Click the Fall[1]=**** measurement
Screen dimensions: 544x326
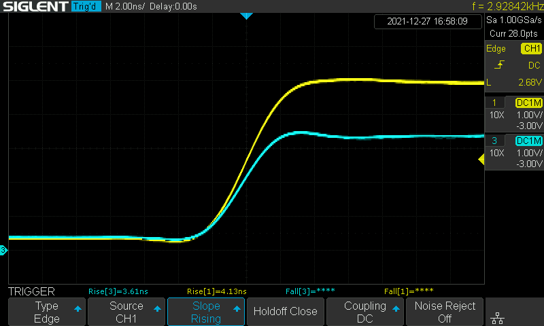[x=409, y=291]
